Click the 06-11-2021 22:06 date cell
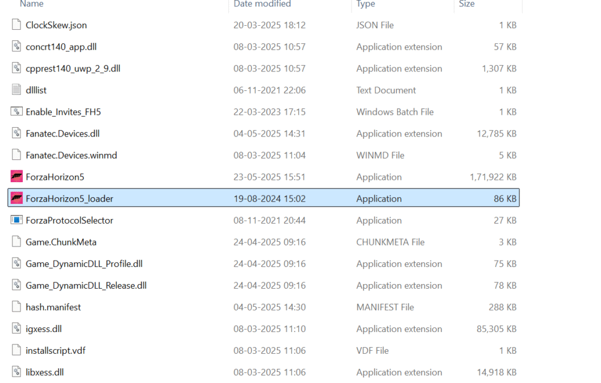This screenshot has height=383, width=601. (269, 90)
